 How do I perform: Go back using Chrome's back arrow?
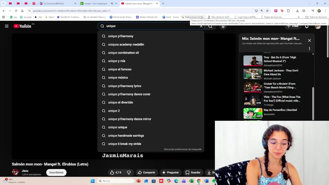(4, 11)
